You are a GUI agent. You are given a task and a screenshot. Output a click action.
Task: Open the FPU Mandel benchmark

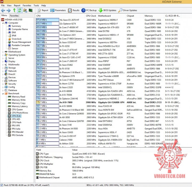pyautogui.click(x=18, y=132)
